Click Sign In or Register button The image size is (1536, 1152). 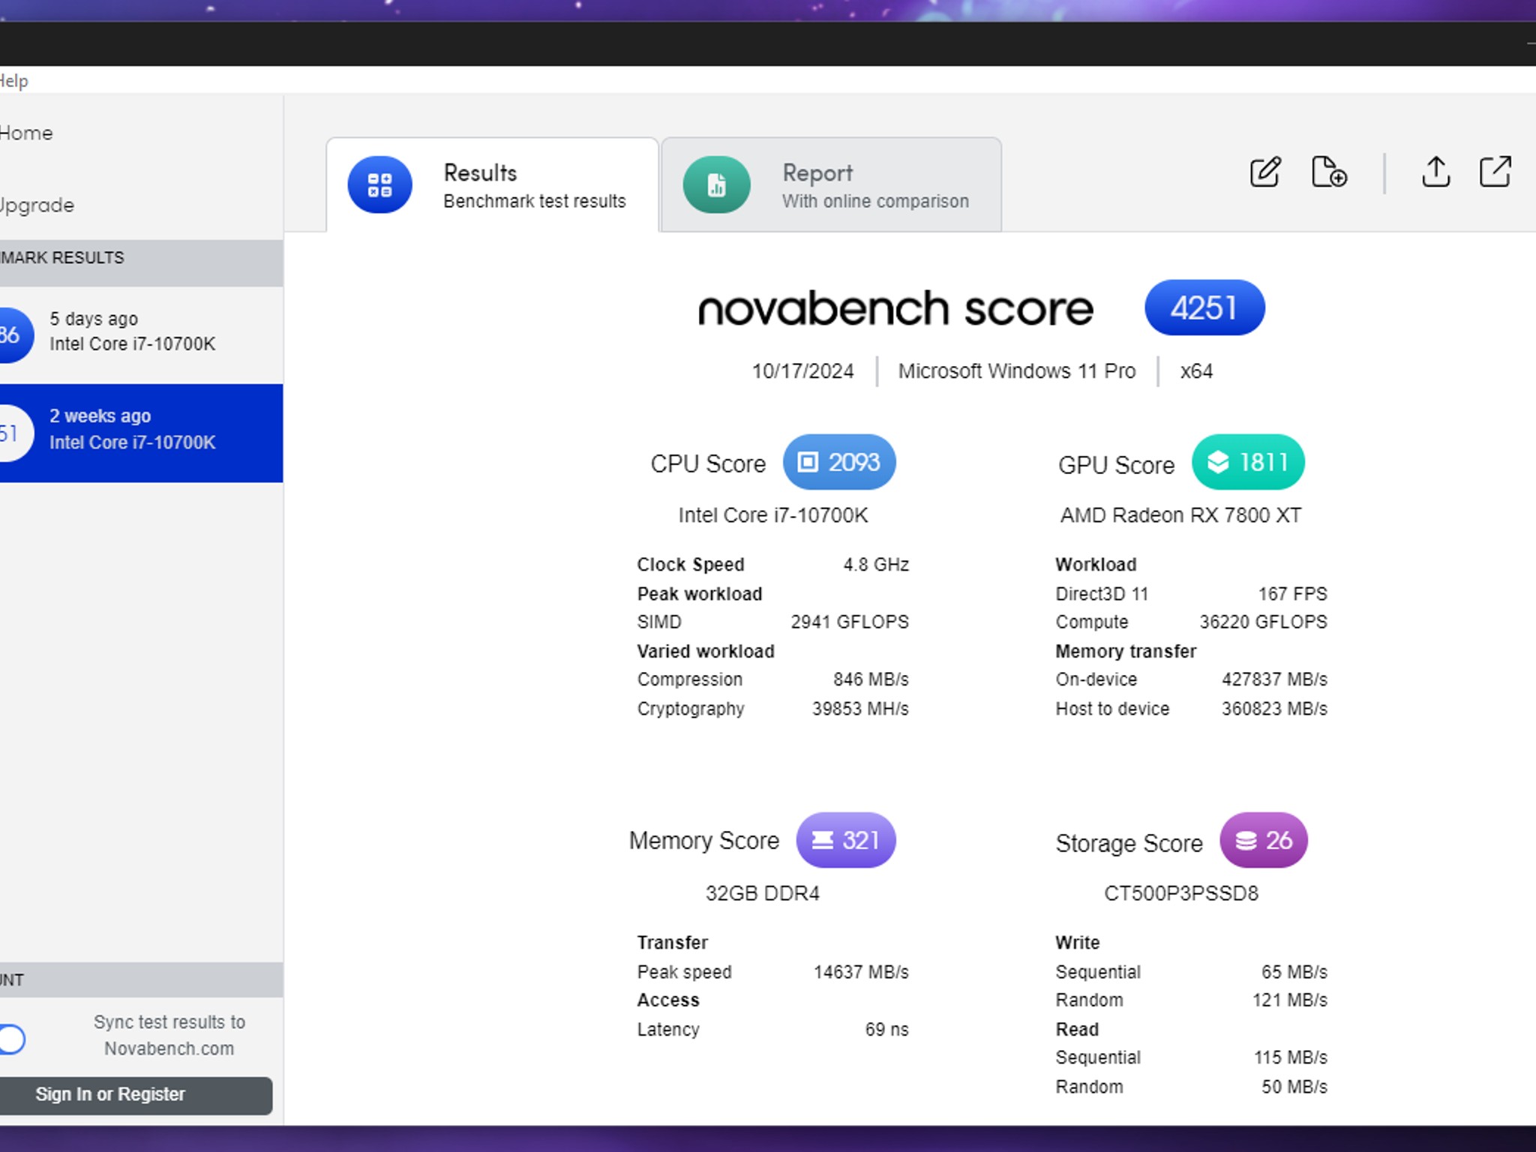coord(136,1095)
